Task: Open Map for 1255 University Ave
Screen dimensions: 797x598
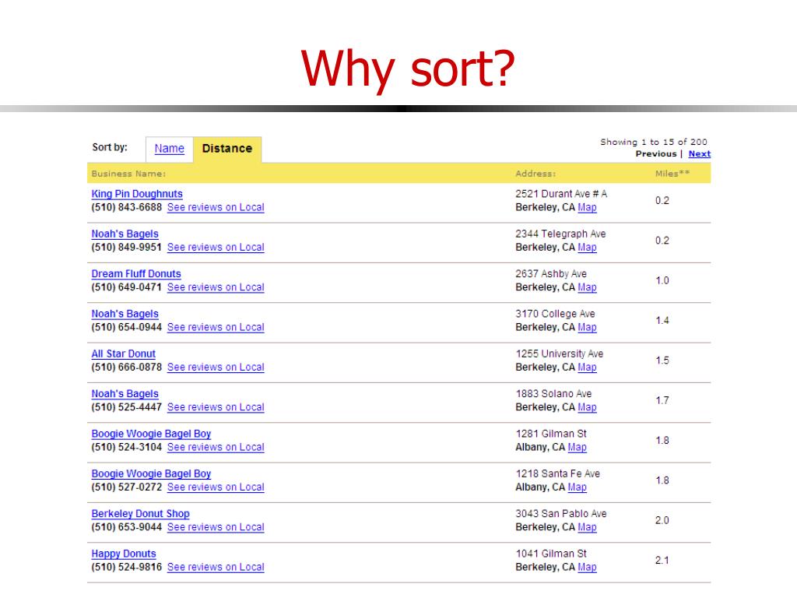Action: point(587,368)
